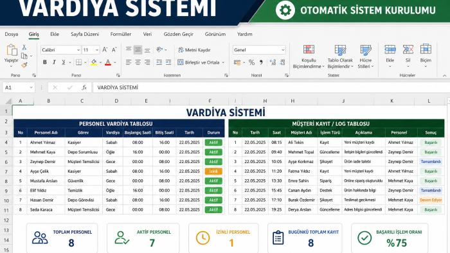Screen dimensions: 450x253
Task: Align text left icon
Action: coord(129,62)
